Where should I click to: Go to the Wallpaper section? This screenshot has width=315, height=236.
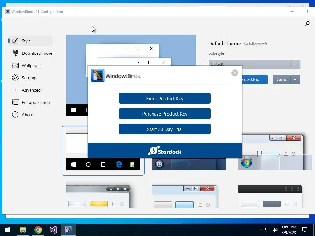(x=30, y=65)
